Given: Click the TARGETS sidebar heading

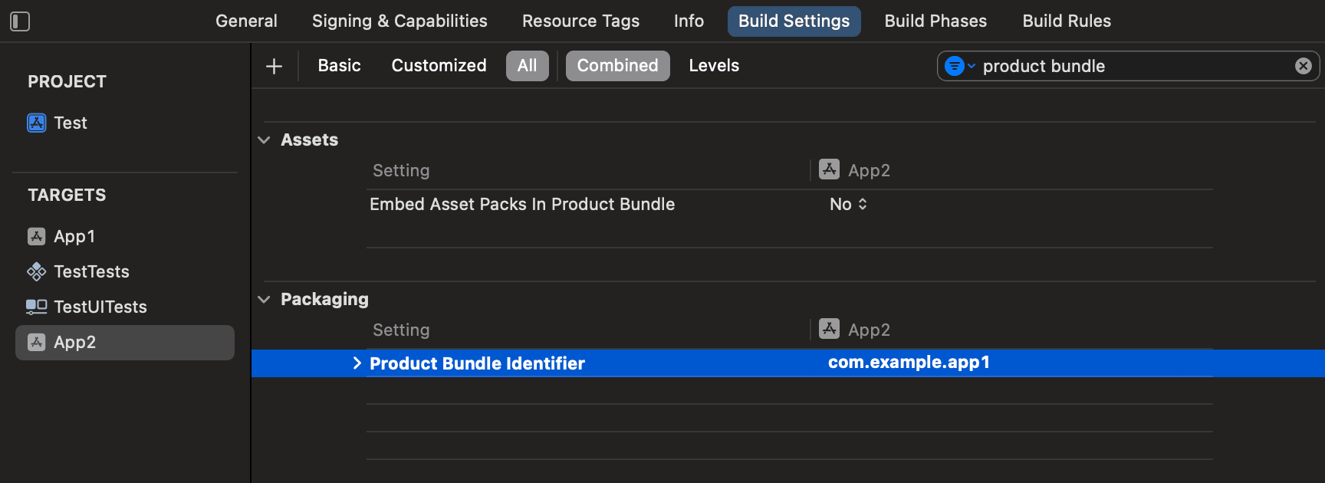Looking at the screenshot, I should pyautogui.click(x=67, y=195).
